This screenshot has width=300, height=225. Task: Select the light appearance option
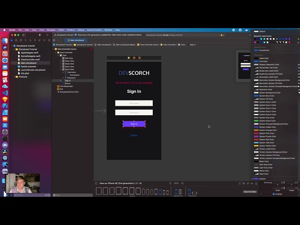(x=176, y=192)
